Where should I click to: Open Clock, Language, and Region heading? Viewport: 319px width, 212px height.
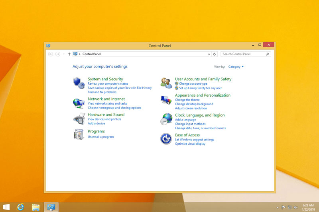point(200,115)
